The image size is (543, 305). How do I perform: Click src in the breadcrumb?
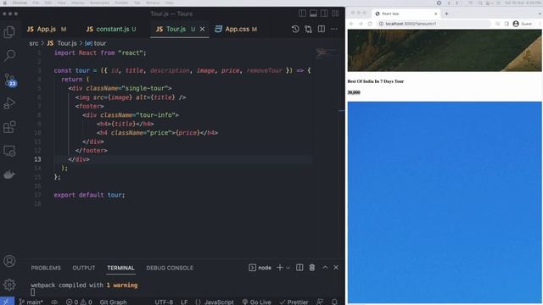[34, 43]
